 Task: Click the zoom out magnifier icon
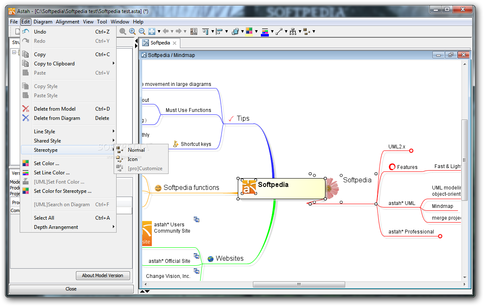click(142, 31)
